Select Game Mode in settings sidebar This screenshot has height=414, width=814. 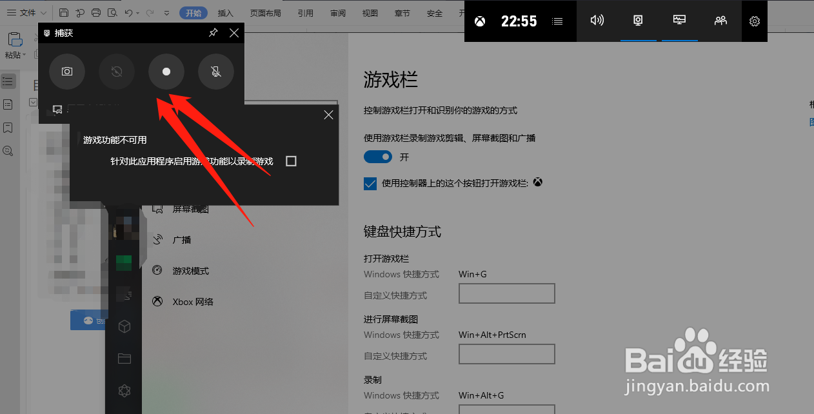coord(190,271)
